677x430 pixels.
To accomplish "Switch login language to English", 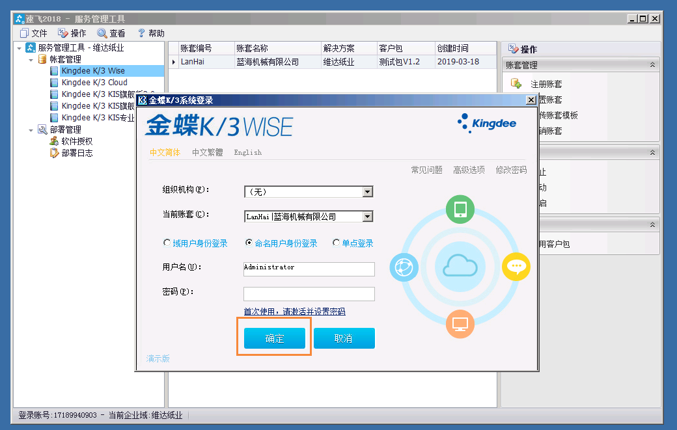I will pos(248,152).
